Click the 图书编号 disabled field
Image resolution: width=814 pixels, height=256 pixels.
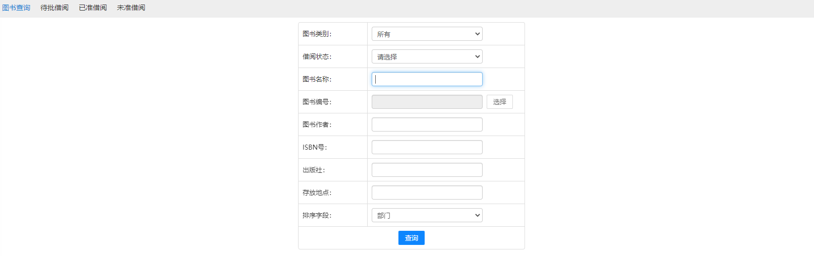(x=427, y=102)
